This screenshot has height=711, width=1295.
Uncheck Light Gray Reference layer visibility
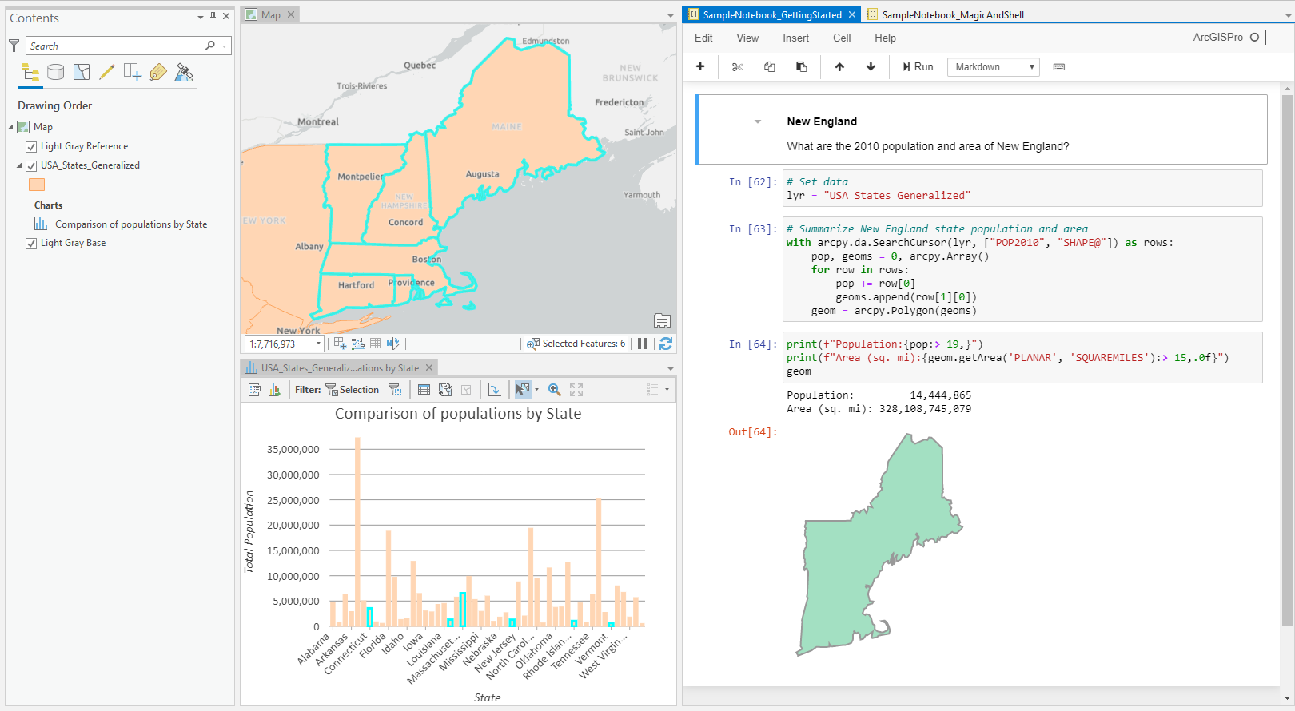click(31, 147)
